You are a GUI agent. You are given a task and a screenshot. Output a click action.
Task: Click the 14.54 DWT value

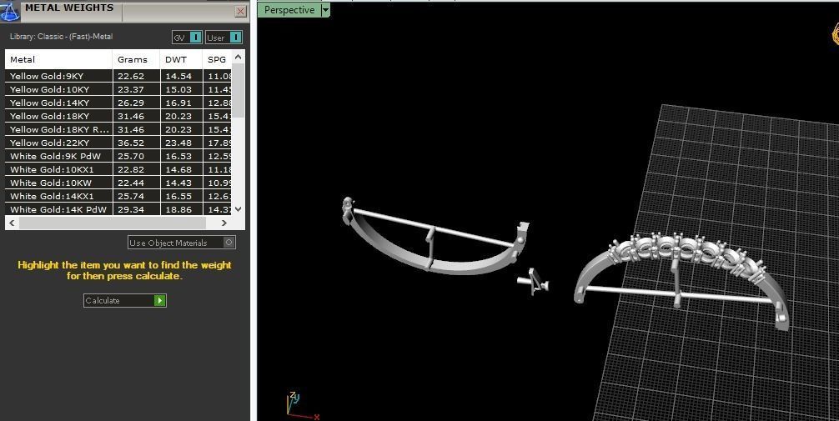(x=178, y=76)
